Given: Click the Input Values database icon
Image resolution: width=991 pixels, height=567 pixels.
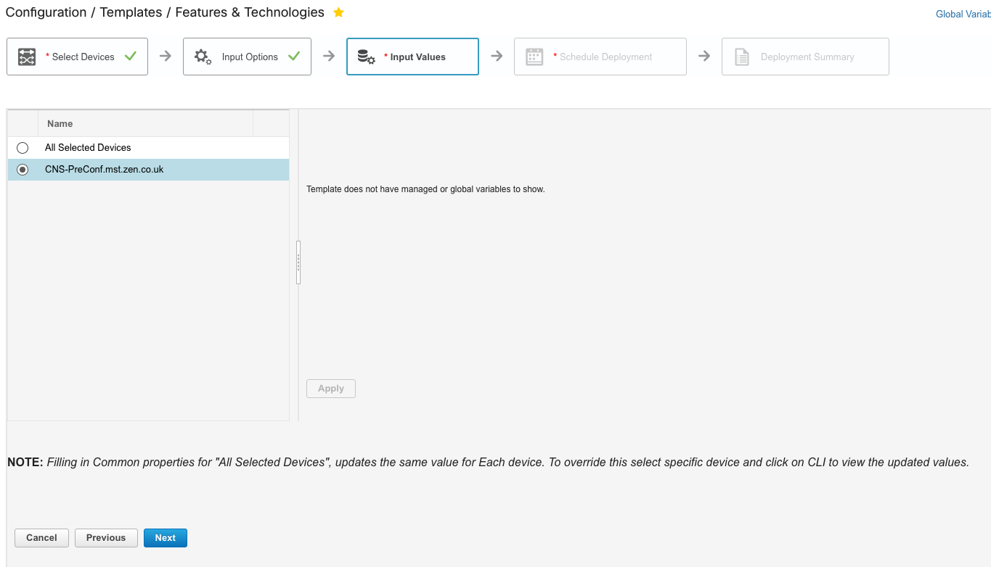Looking at the screenshot, I should (x=367, y=57).
